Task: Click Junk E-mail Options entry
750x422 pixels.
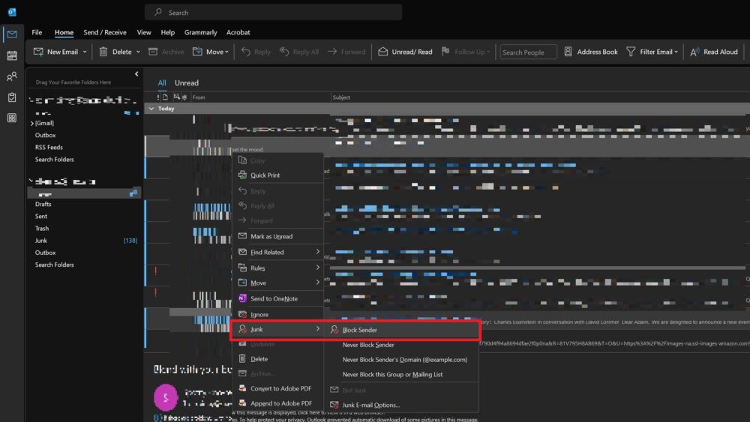Action: point(370,406)
